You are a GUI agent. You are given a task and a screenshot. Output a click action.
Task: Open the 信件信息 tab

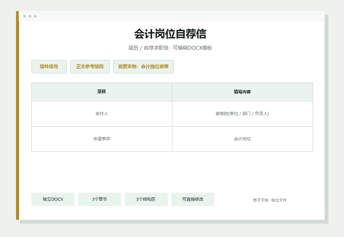click(49, 67)
